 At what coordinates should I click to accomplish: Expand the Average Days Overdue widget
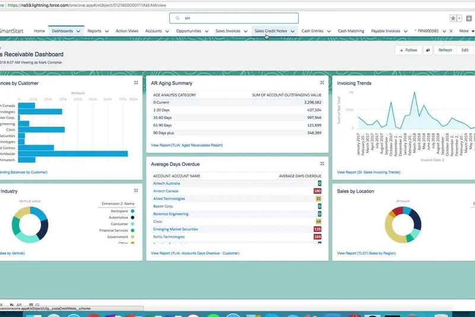[322, 164]
